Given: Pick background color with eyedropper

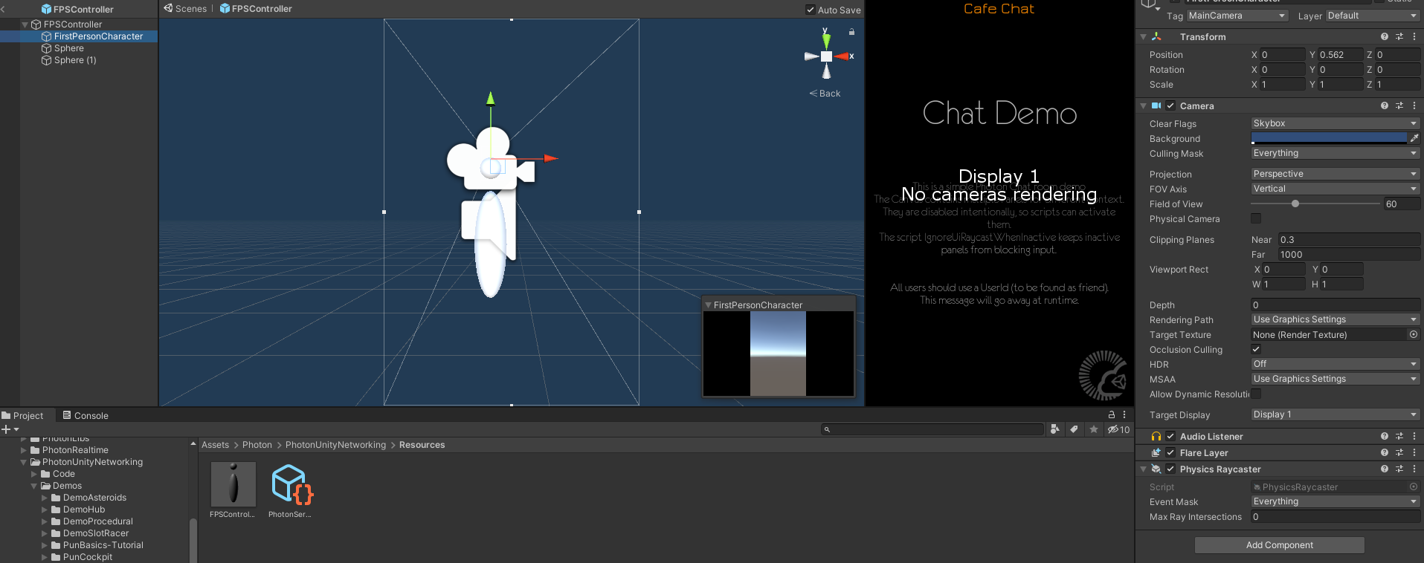Looking at the screenshot, I should [x=1414, y=138].
